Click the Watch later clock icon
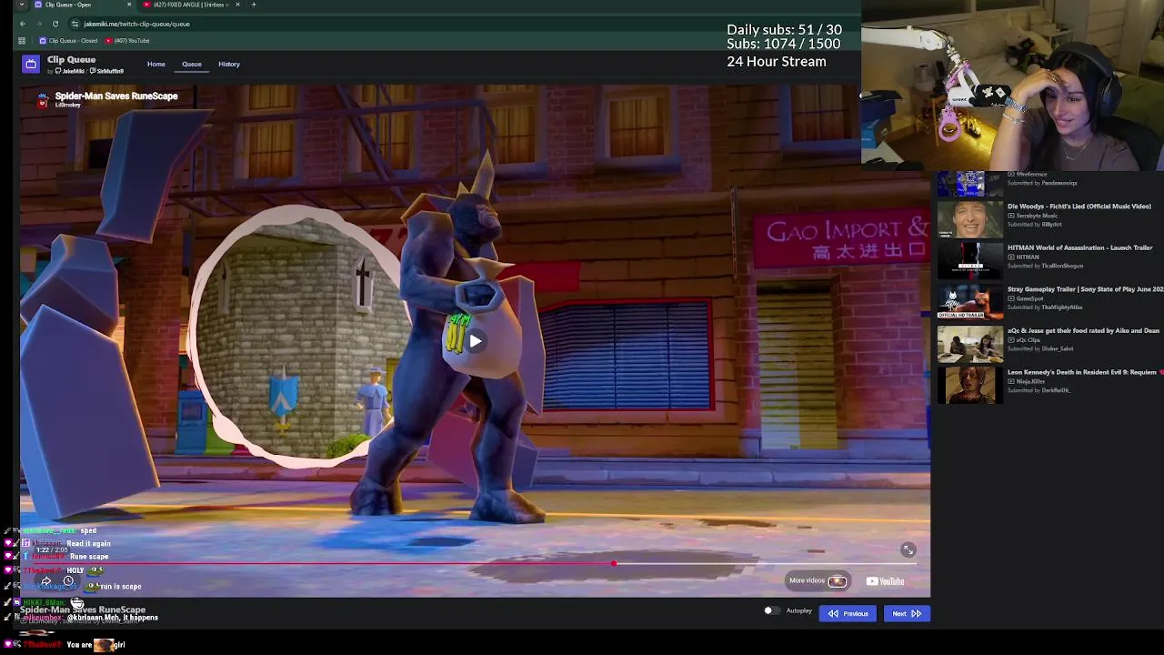Screen dimensions: 1164x655 pos(68,581)
